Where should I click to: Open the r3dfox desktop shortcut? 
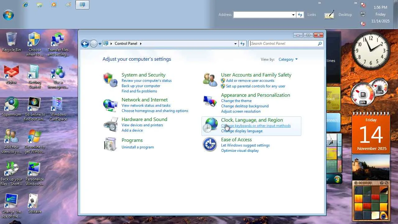pos(12,74)
